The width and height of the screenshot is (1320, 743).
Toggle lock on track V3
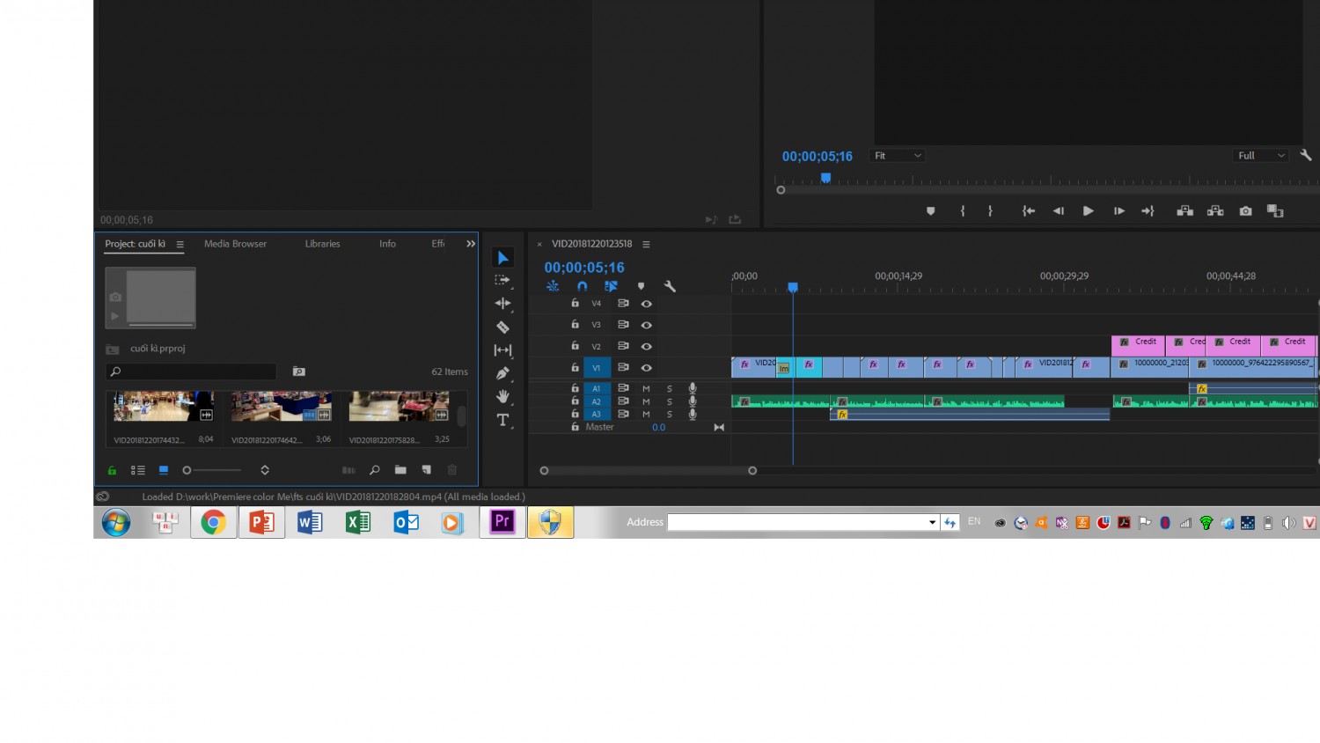tap(575, 324)
